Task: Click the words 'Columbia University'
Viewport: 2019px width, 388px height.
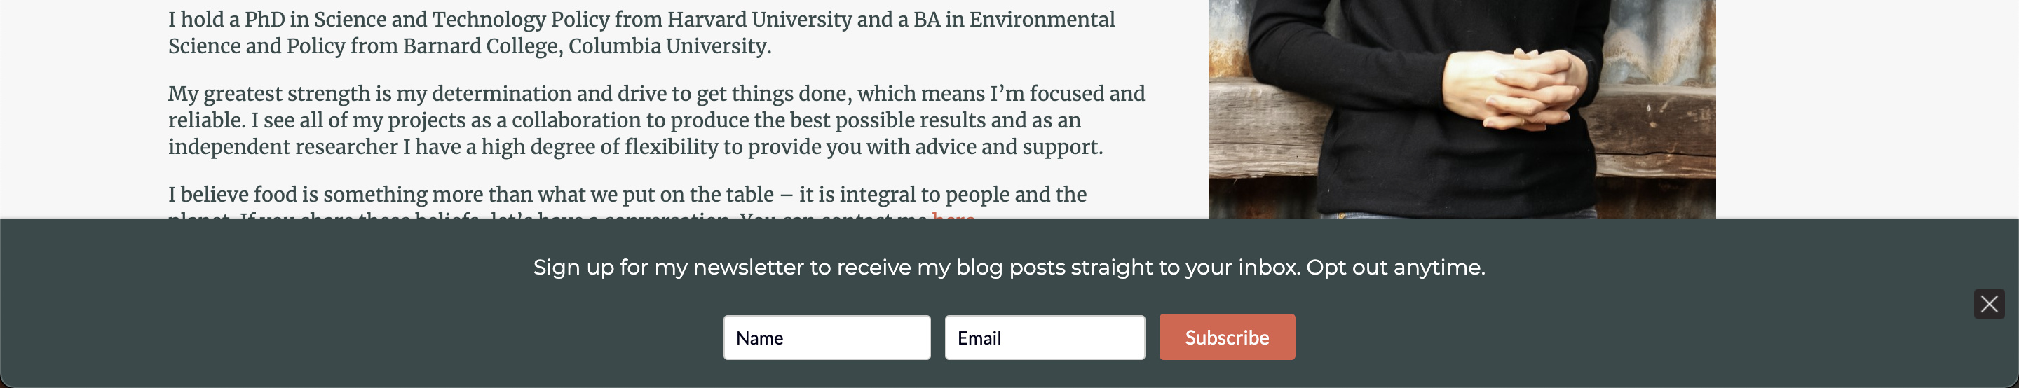Action: tap(667, 46)
